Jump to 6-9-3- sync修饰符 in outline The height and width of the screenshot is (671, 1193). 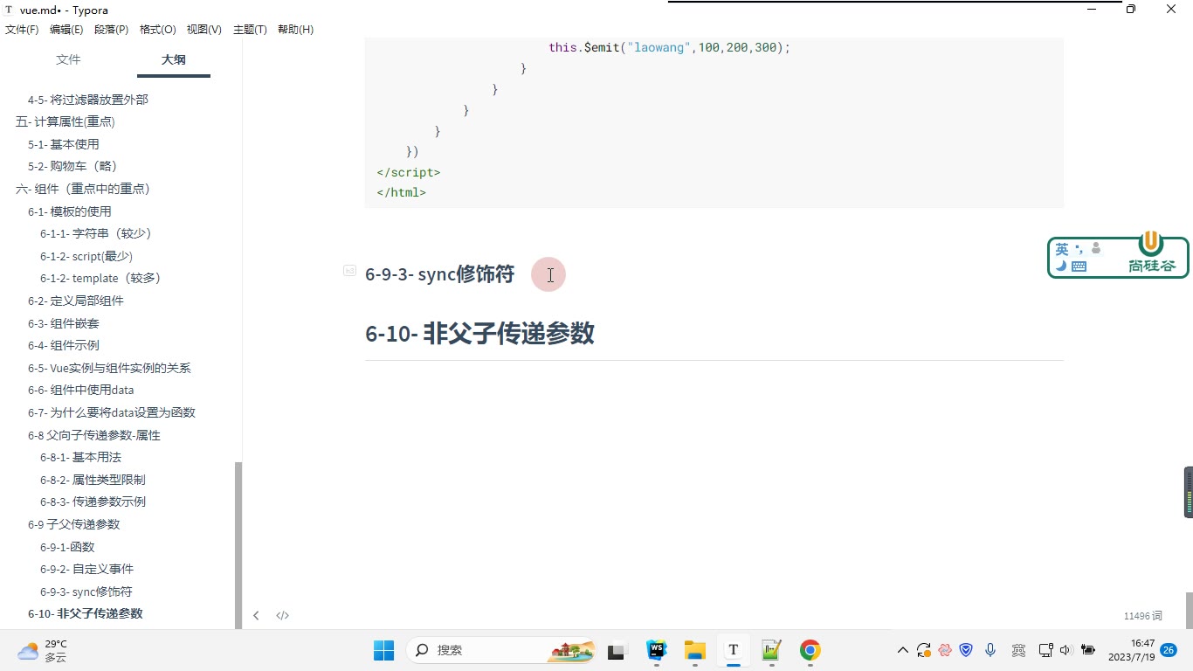[x=86, y=591]
